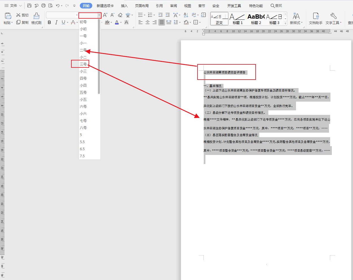
Task: Click the Sort A-Z icon
Action: point(186,15)
